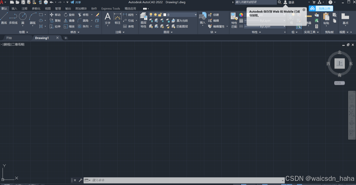
Task: Select the Line (直线) drawing tool
Action: point(4,18)
